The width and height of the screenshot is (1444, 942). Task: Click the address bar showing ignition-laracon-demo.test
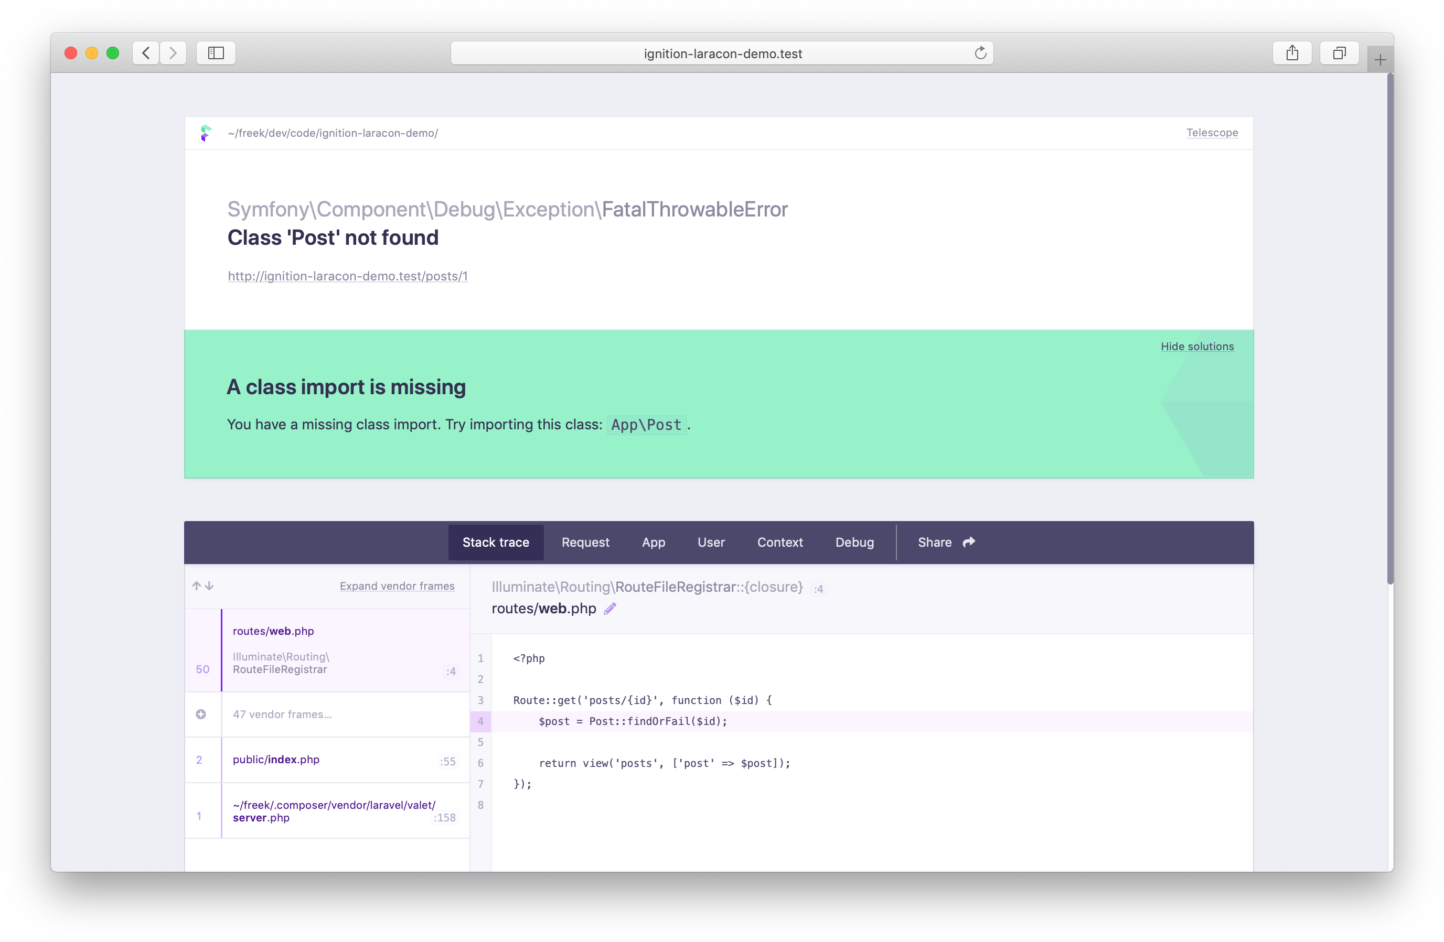[721, 53]
